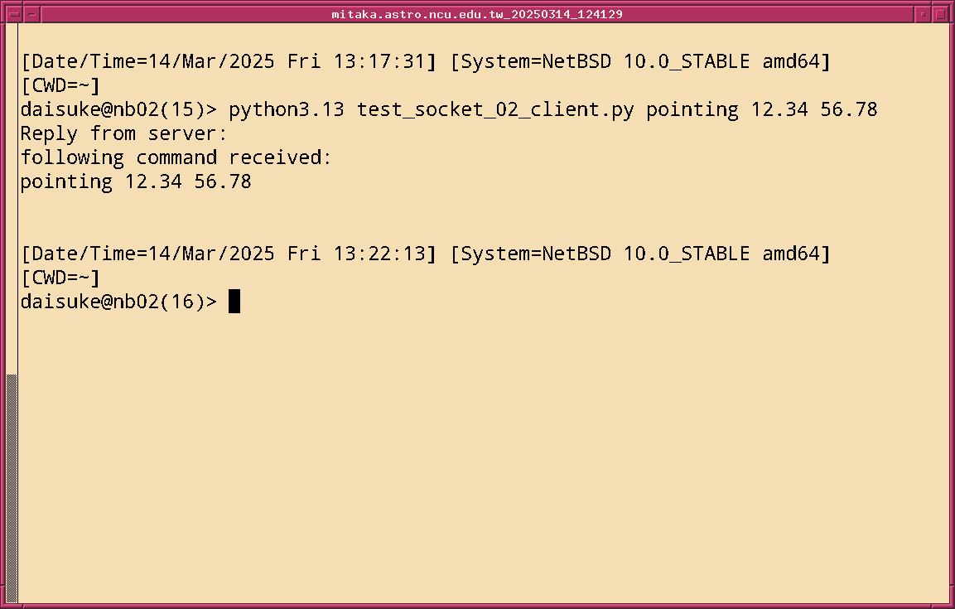Open the window menu button in title bar

(13, 14)
